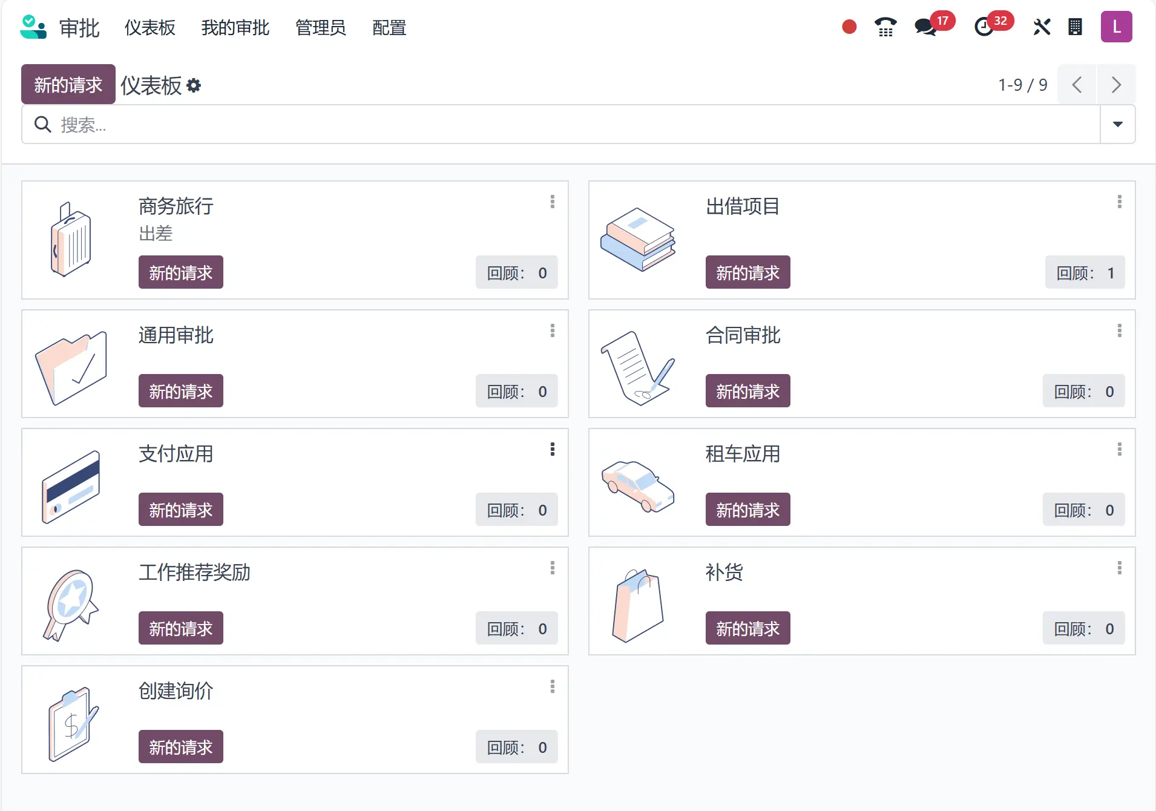Open kebab menu on 出借项目 card
This screenshot has height=811, width=1156.
click(1119, 202)
